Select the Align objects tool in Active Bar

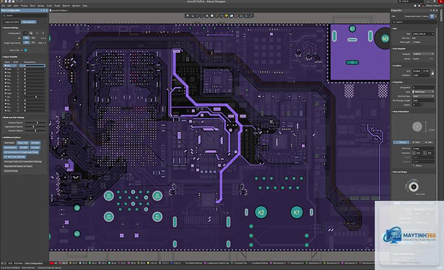click(207, 15)
